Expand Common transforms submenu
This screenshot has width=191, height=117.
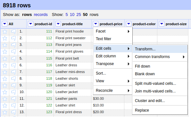160,57
